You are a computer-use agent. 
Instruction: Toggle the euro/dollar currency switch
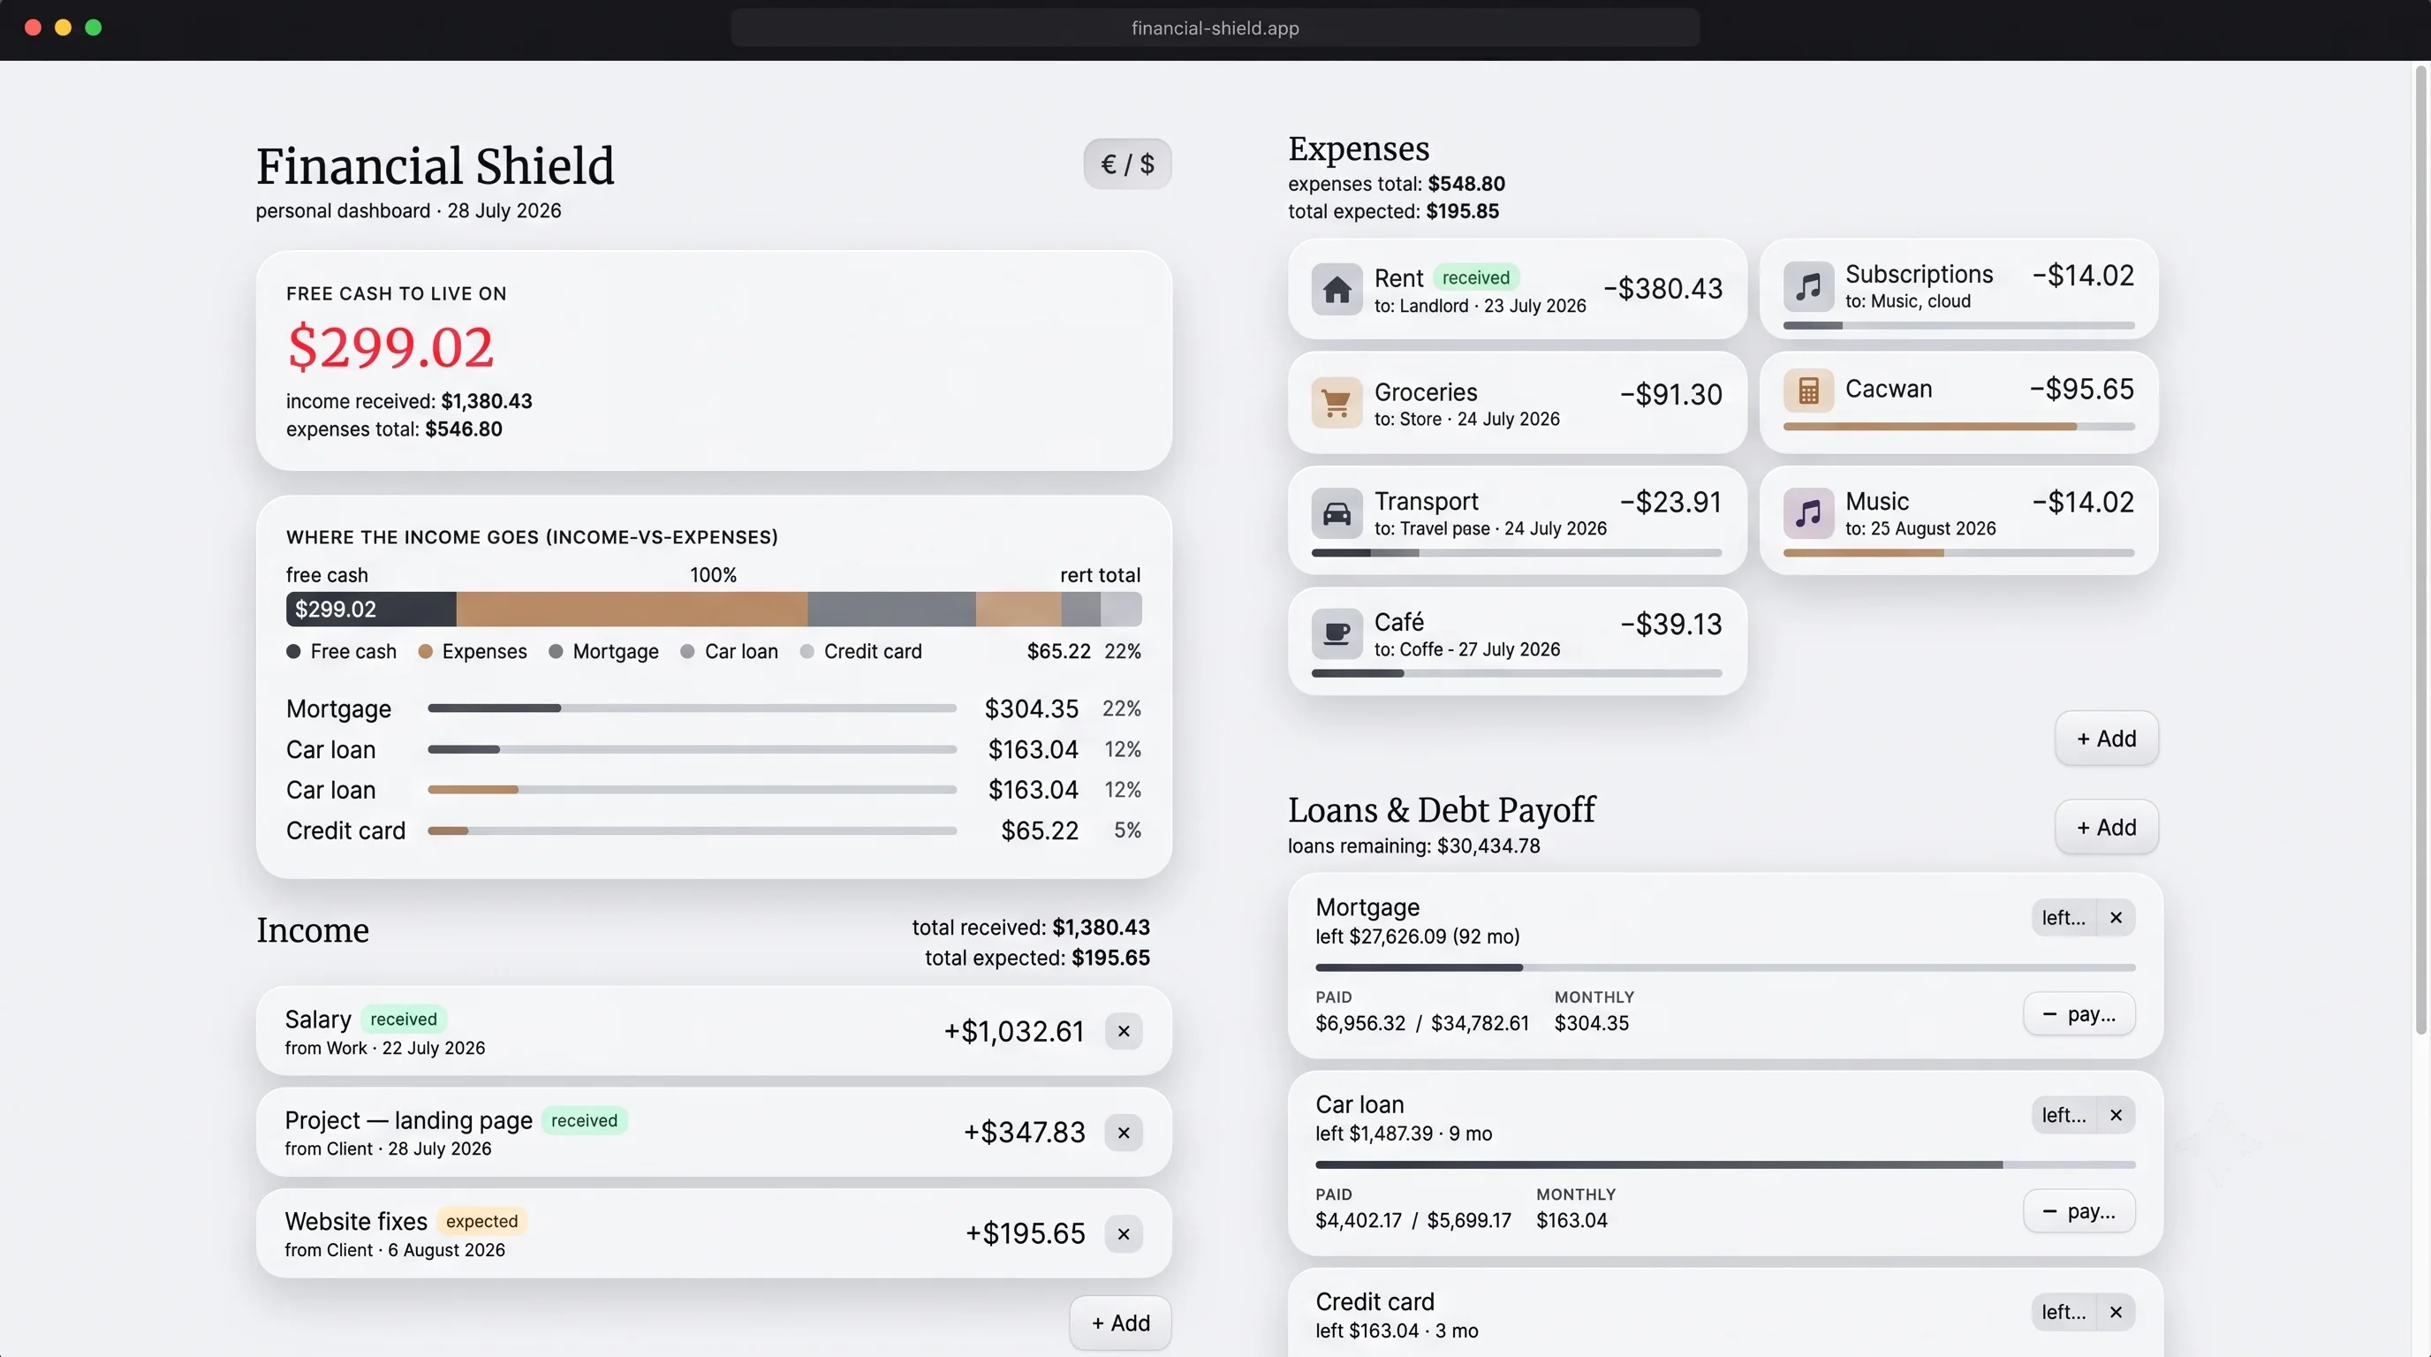[1127, 164]
